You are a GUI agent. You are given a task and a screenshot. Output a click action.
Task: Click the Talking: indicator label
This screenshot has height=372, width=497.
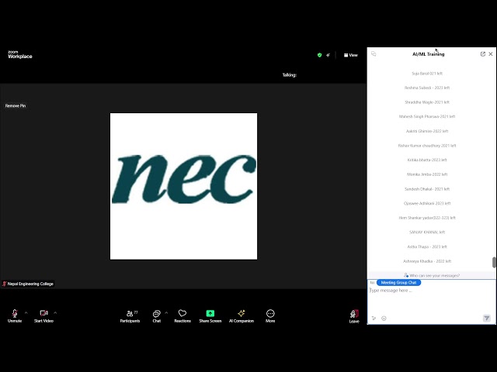(x=290, y=75)
